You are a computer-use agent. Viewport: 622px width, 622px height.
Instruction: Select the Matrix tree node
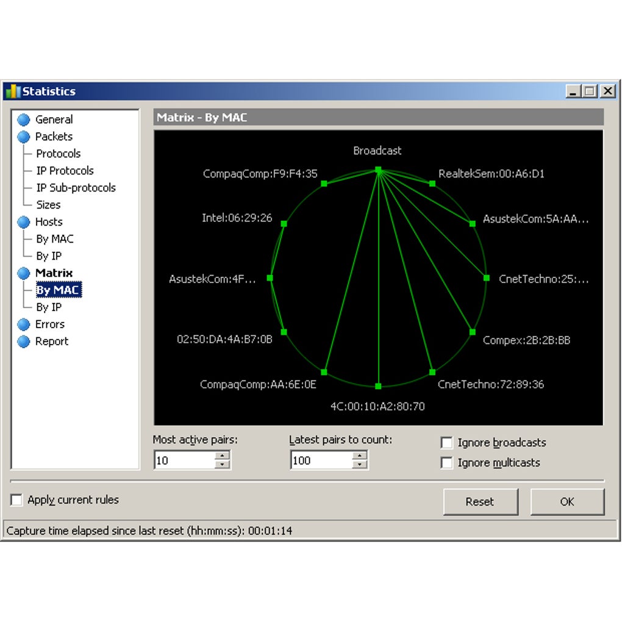coord(54,273)
